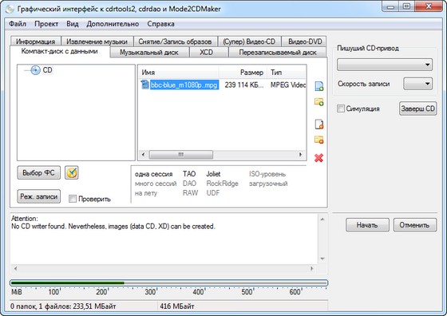Click the log panel horizontal scroll left arrow
This screenshot has height=316, width=447.
click(x=16, y=268)
